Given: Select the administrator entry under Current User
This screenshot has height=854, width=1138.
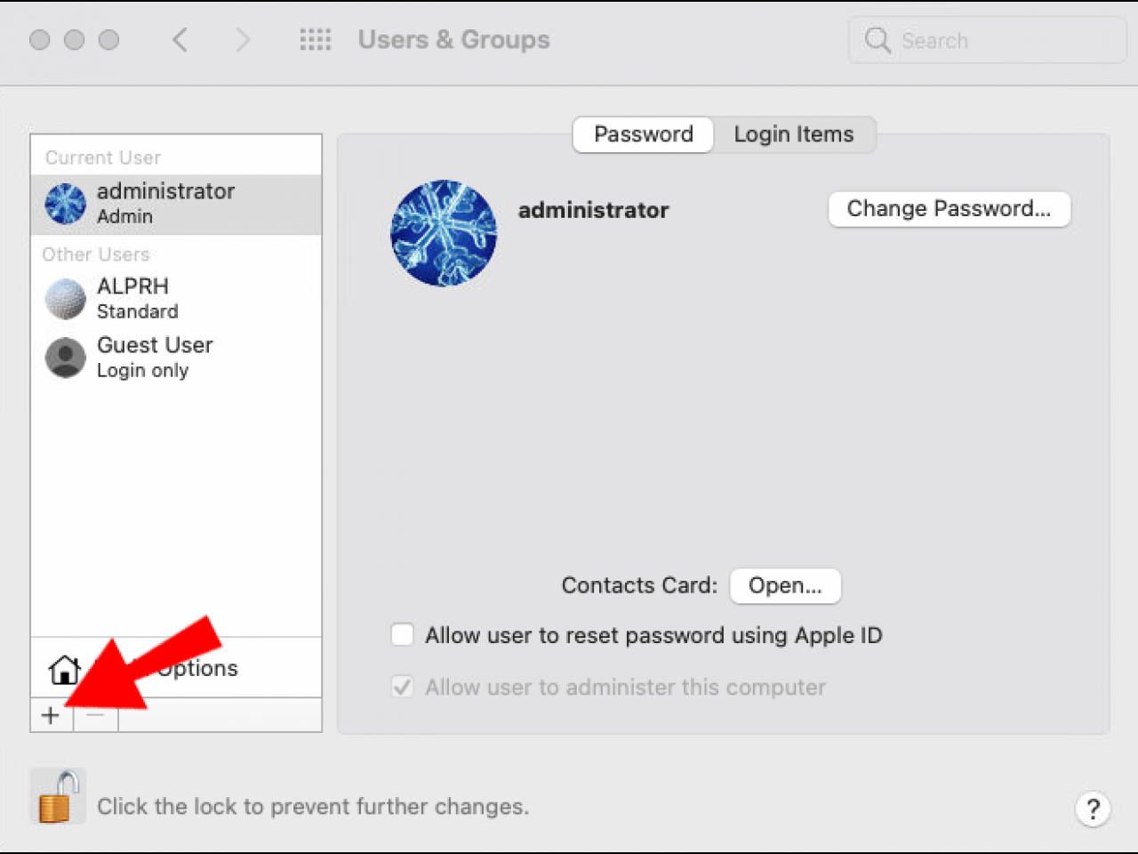Looking at the screenshot, I should pyautogui.click(x=165, y=203).
